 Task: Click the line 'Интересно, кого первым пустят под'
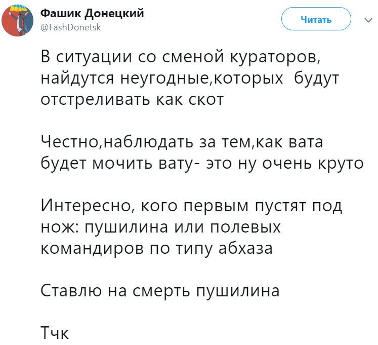click(x=191, y=206)
